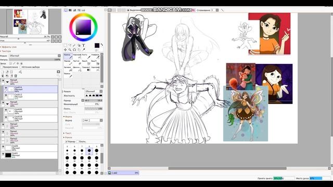Choose the Маркер marker tool

pyautogui.click(x=68, y=62)
